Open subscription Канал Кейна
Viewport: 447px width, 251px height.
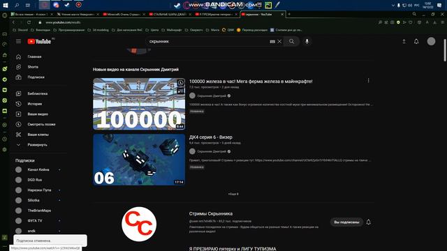tap(38, 169)
